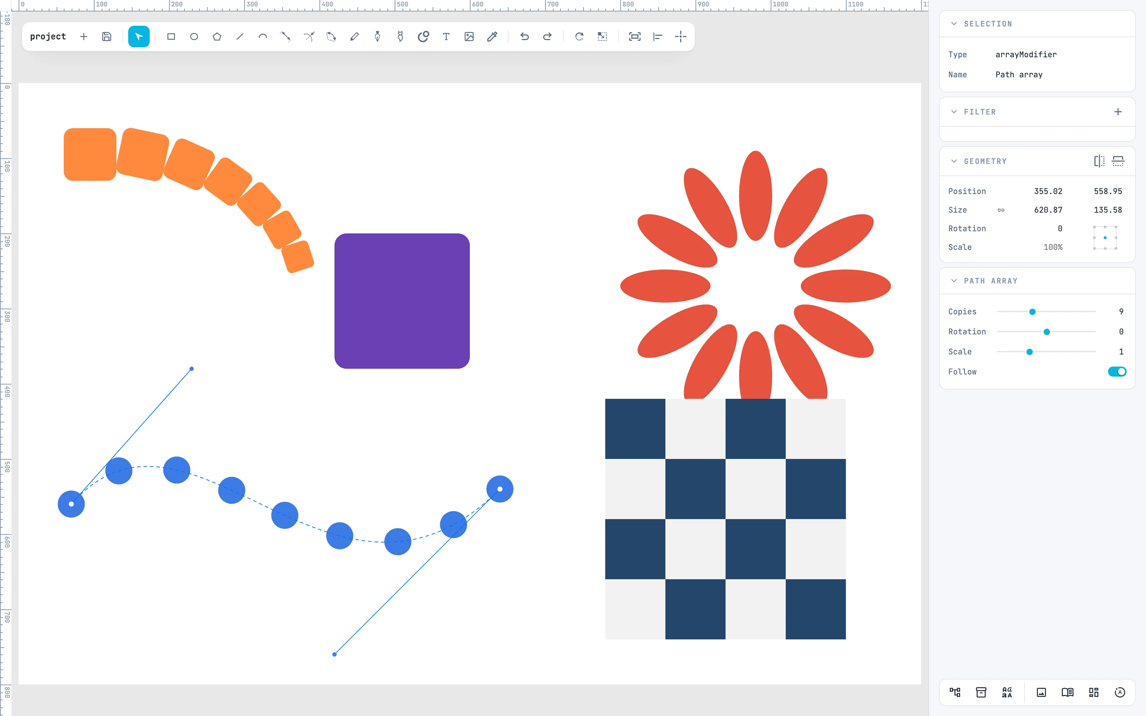
Task: Open the grid layout panel icon
Action: [x=1094, y=692]
